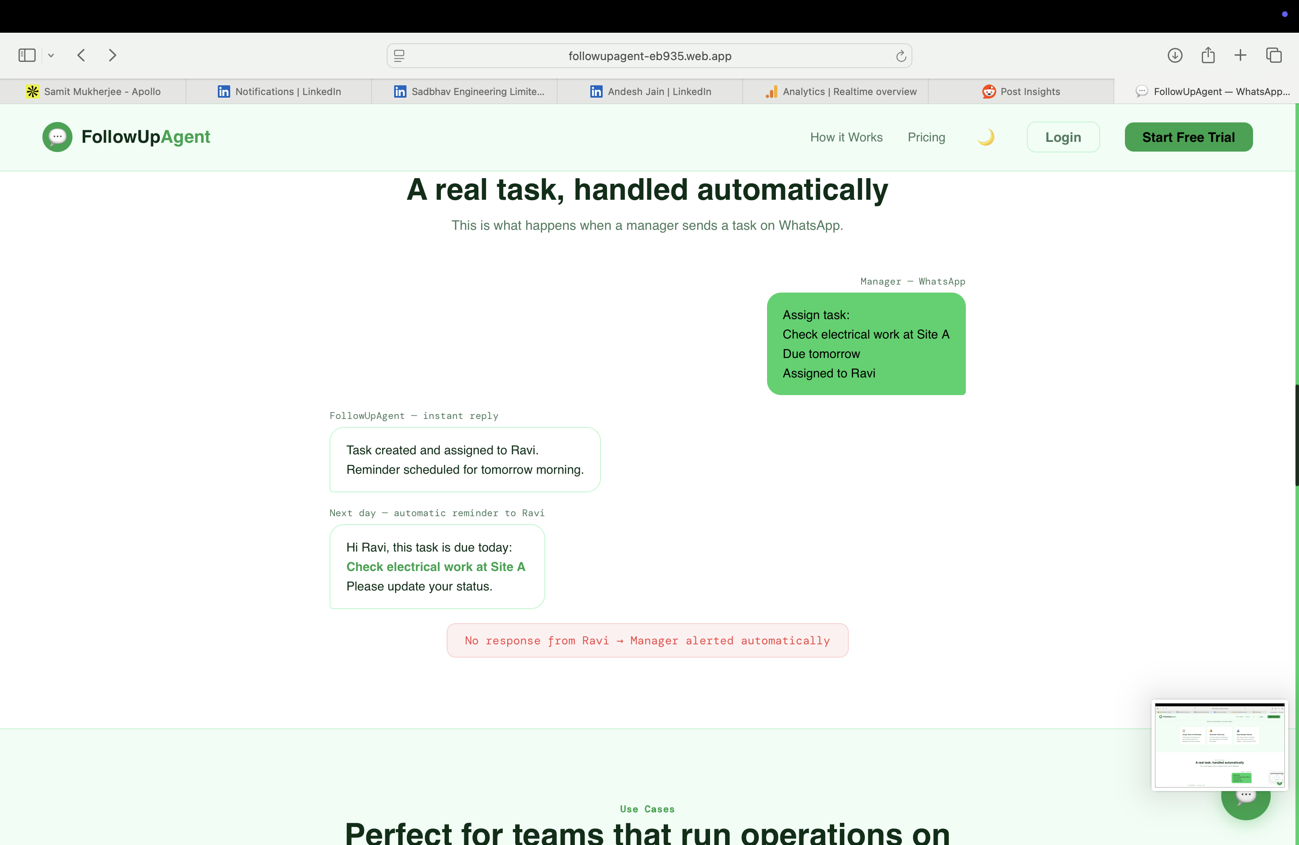Viewport: 1299px width, 845px height.
Task: Click the subtitle about manager sending a task
Action: coord(647,225)
